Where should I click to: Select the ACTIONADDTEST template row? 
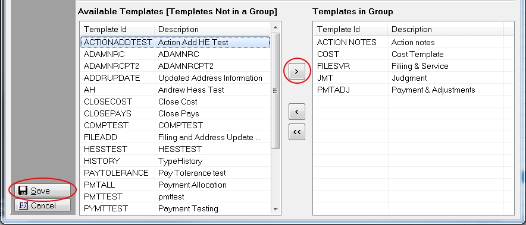point(175,42)
